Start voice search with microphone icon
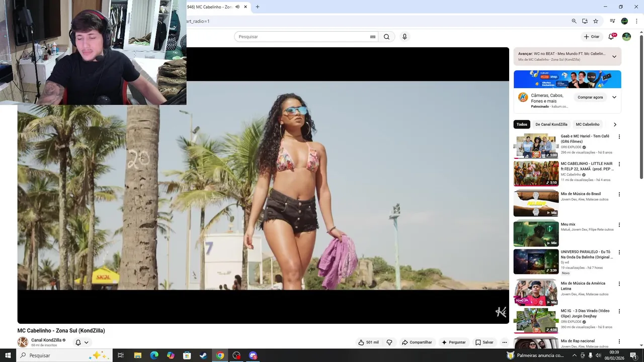Image resolution: width=644 pixels, height=362 pixels. [405, 37]
